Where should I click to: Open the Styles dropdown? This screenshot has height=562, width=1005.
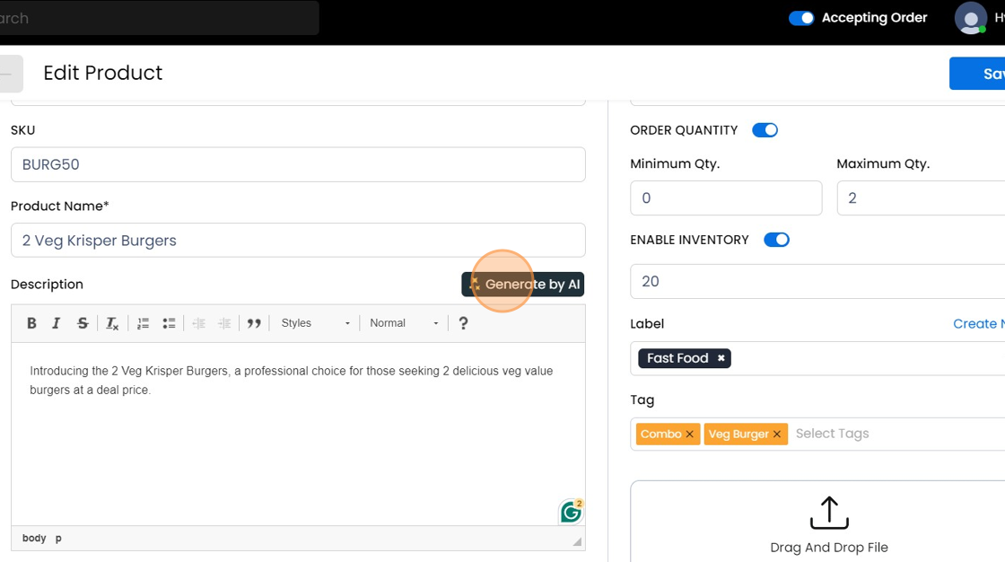(x=314, y=322)
